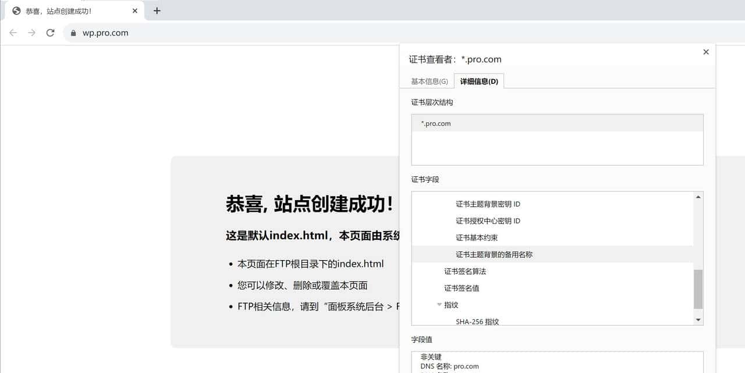Switch to the 基本信息(G) tab

point(428,81)
